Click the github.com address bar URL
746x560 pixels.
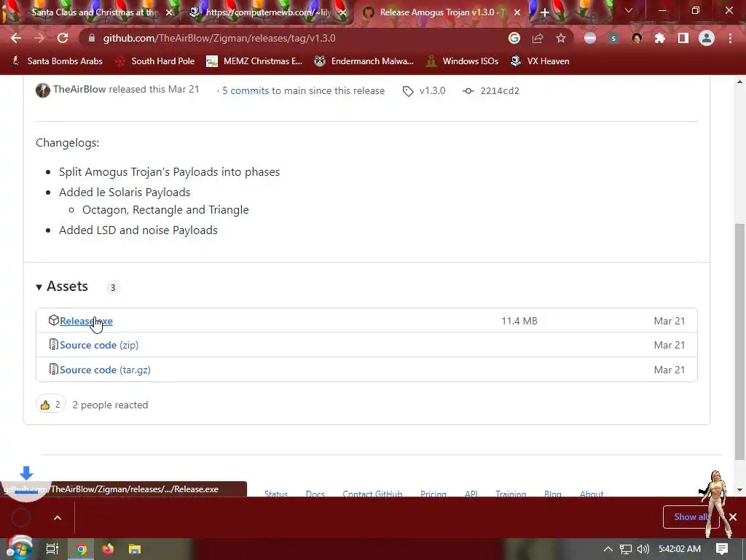(219, 38)
